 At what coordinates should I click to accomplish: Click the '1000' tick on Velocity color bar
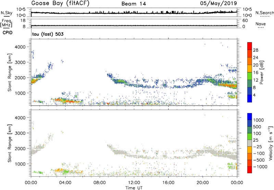(259, 120)
